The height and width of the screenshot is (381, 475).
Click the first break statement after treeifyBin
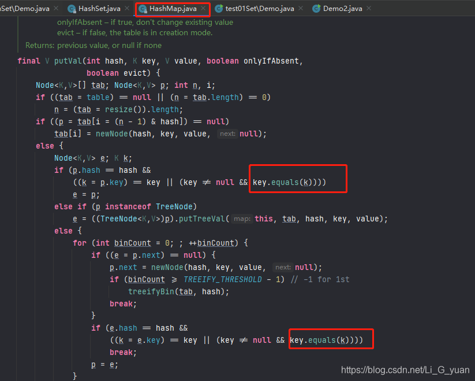(124, 304)
